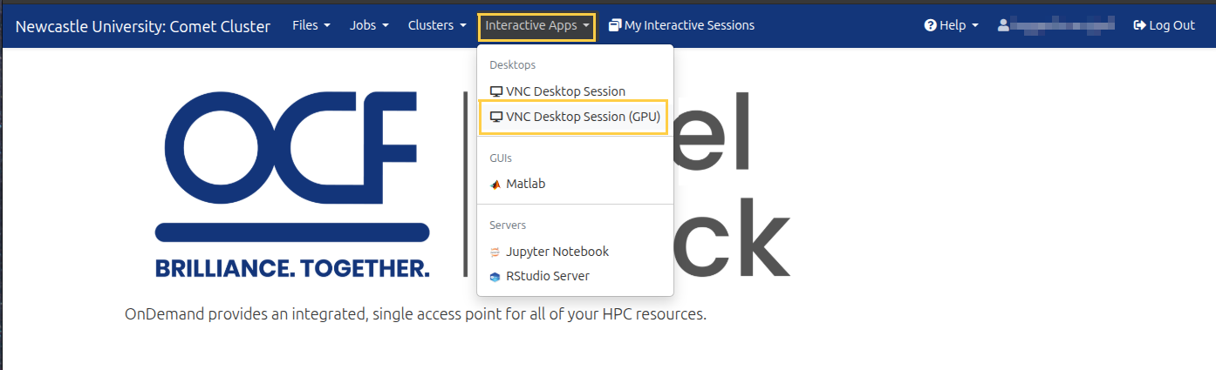Expand the Files dropdown menu
The width and height of the screenshot is (1216, 370).
tap(311, 26)
